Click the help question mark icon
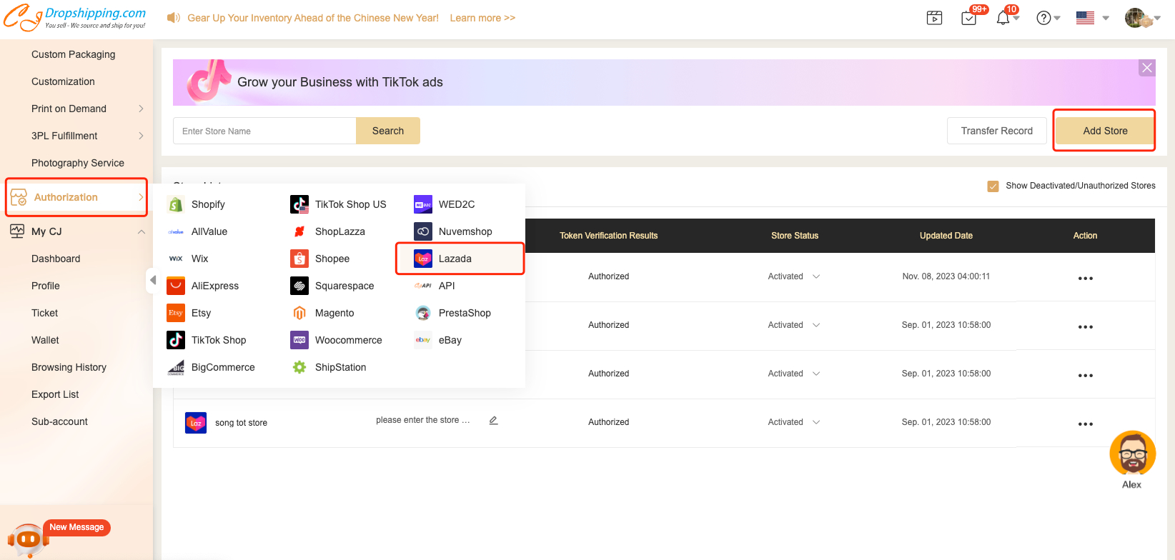Viewport: 1175px width, 560px height. pos(1043,18)
